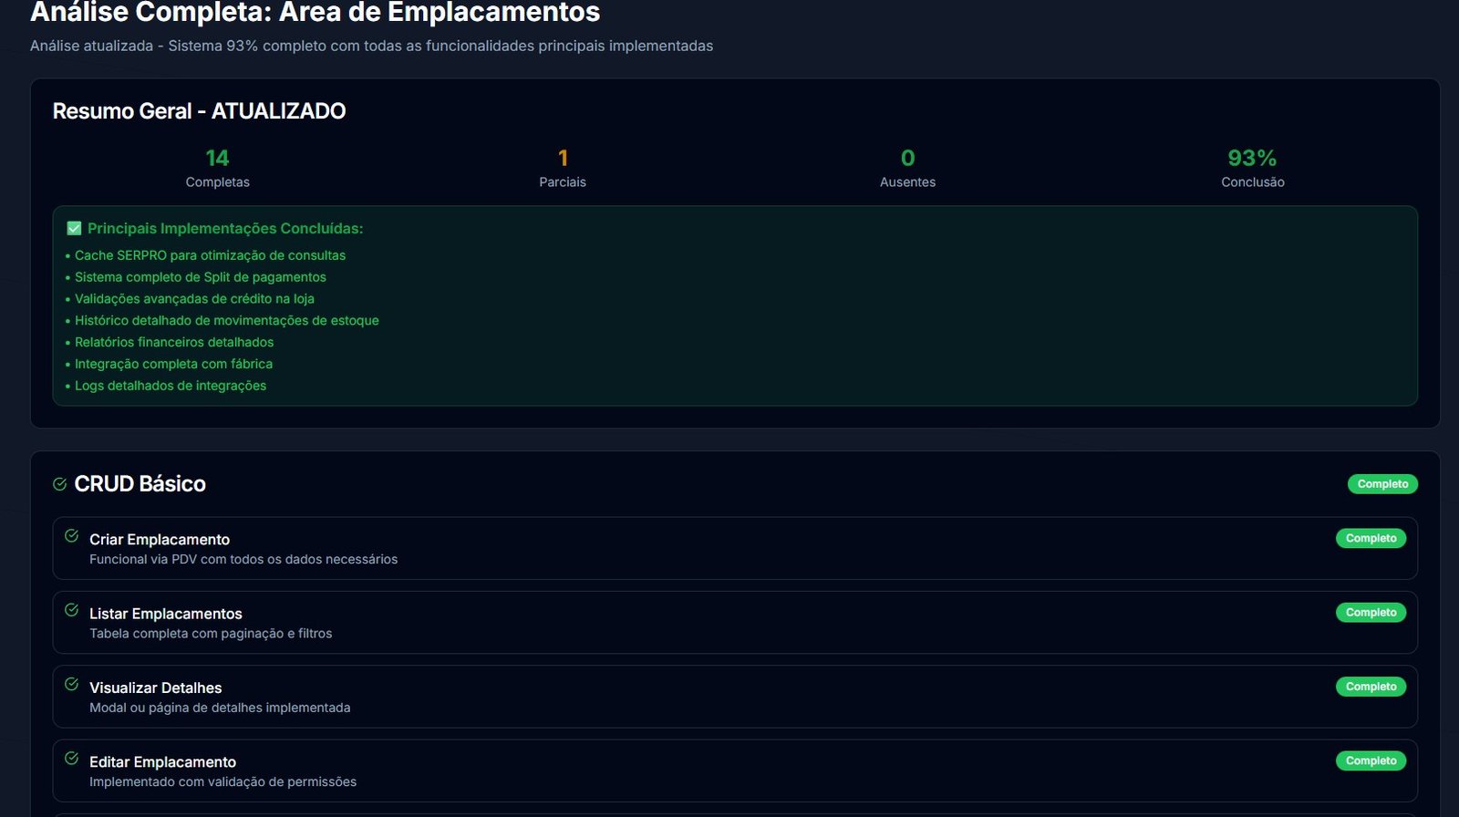Click the orange 1 Parciais counter
The width and height of the screenshot is (1459, 817).
point(563,159)
